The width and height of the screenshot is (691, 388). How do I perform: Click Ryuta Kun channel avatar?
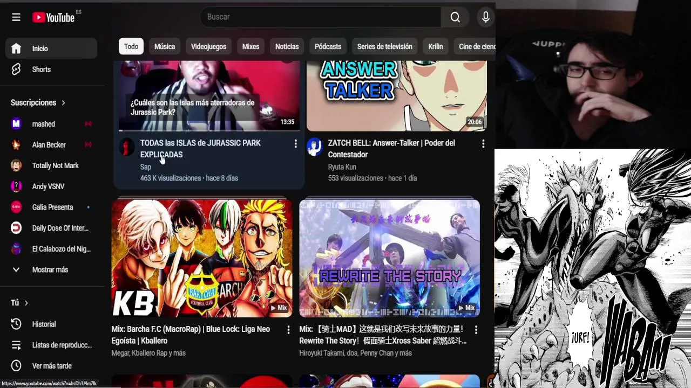pyautogui.click(x=315, y=147)
